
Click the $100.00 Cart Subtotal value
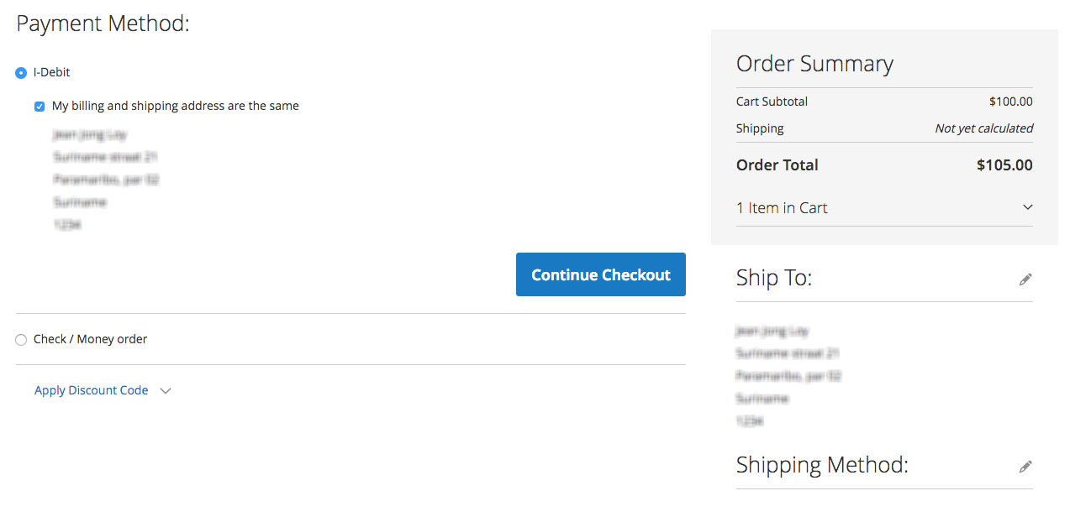coord(1010,102)
